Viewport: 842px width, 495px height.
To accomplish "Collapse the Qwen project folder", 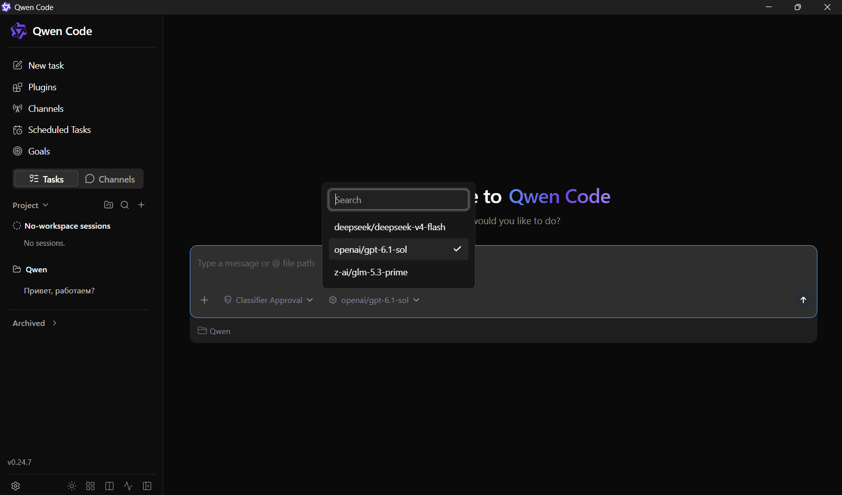I will tap(30, 270).
